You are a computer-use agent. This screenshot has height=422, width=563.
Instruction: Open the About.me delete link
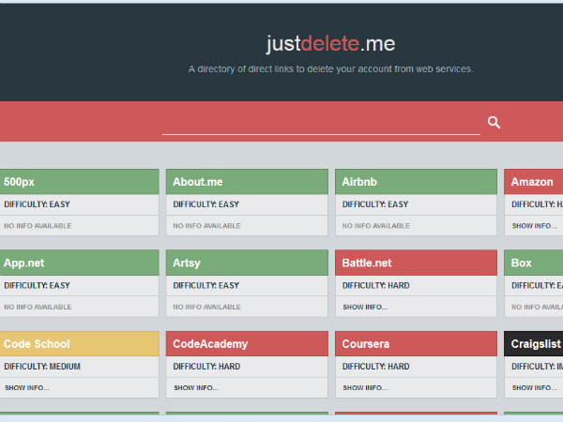tap(198, 182)
